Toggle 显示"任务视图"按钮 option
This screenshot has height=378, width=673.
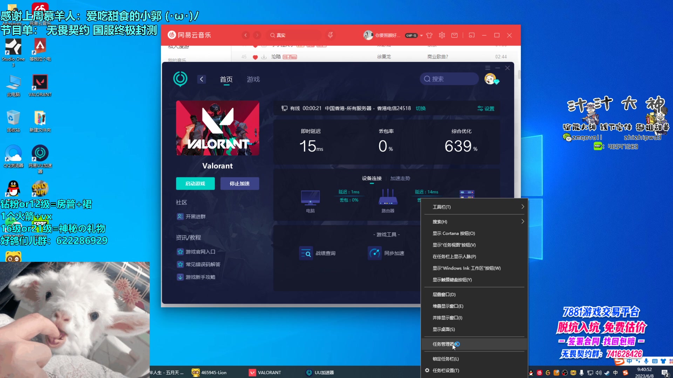pos(474,245)
